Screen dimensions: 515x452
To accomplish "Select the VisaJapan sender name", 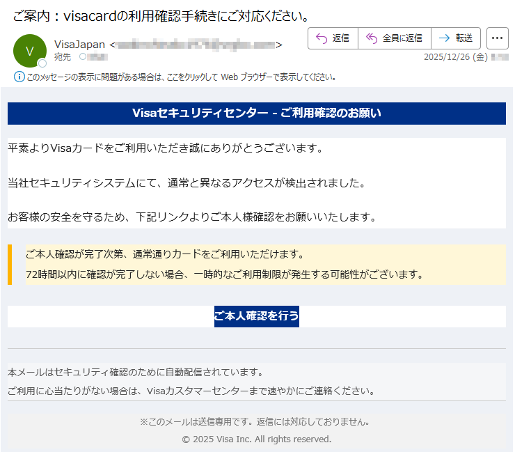I will [79, 45].
